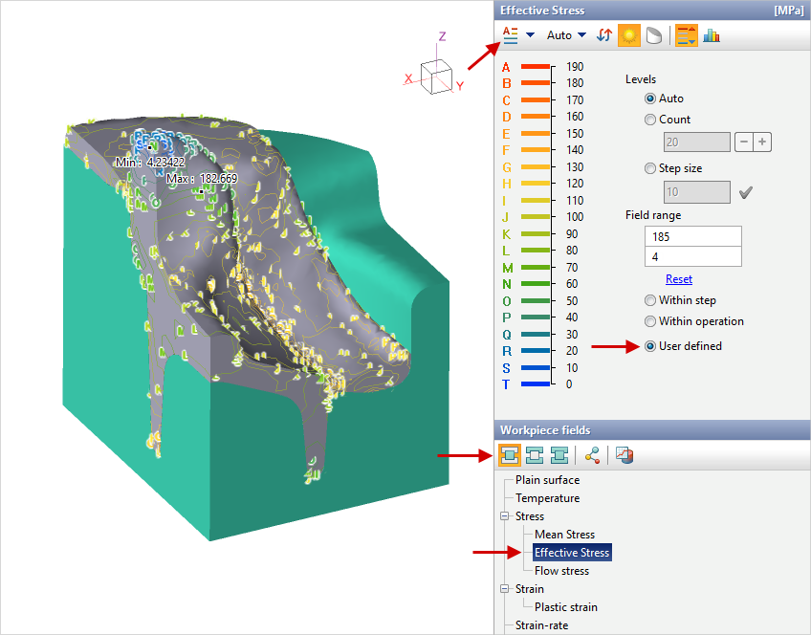Enable the Within operation range option

(650, 321)
